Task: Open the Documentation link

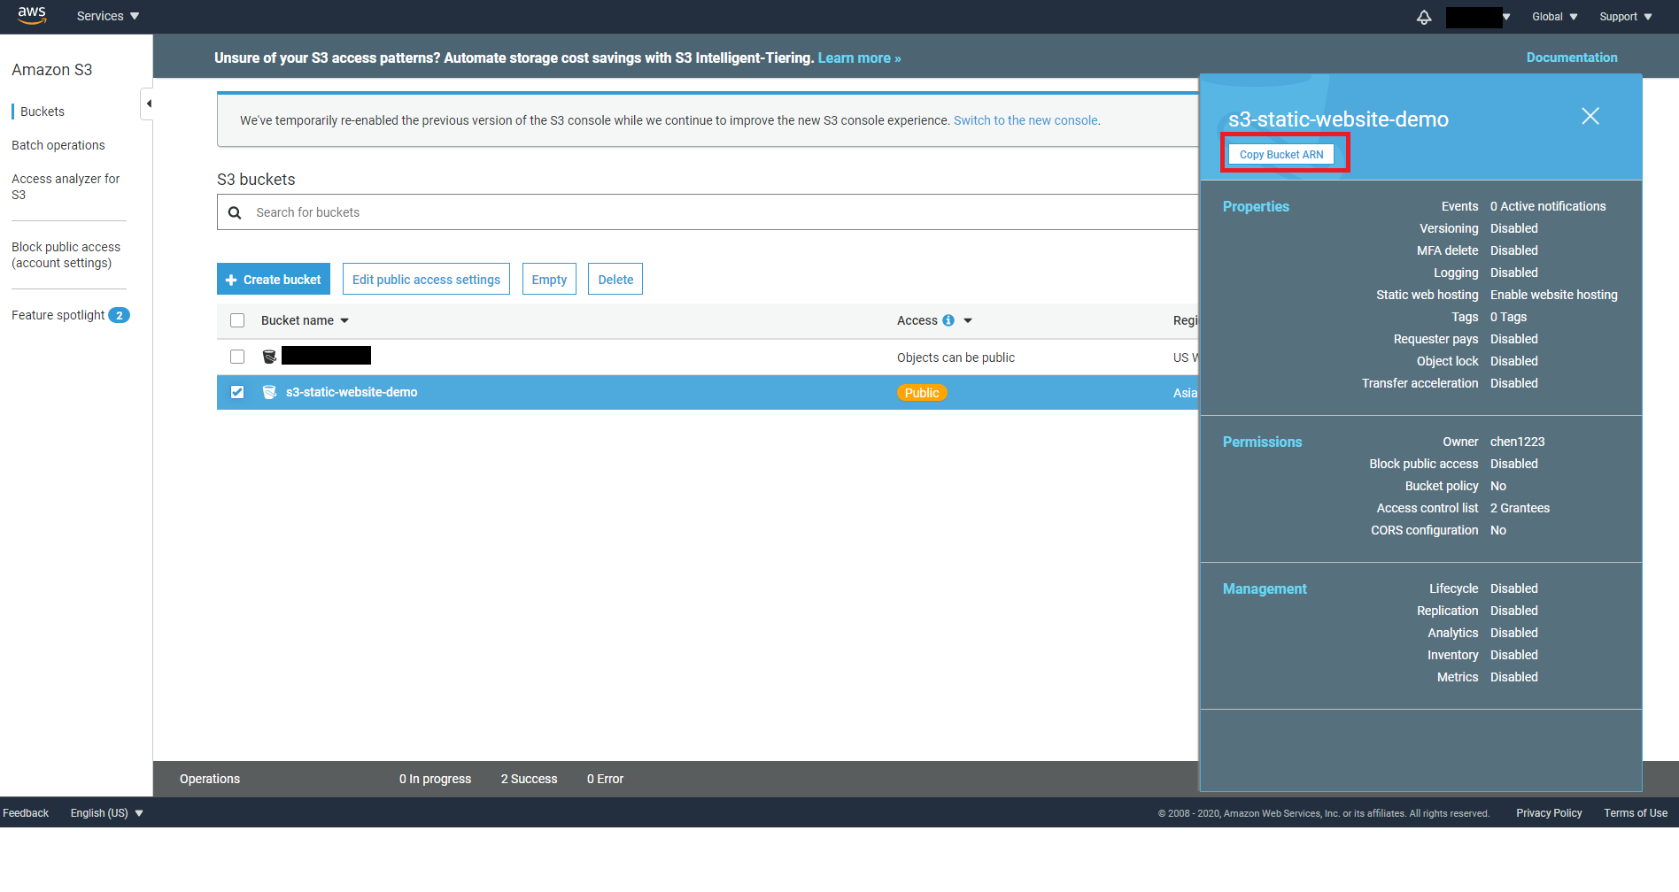Action: tap(1572, 58)
